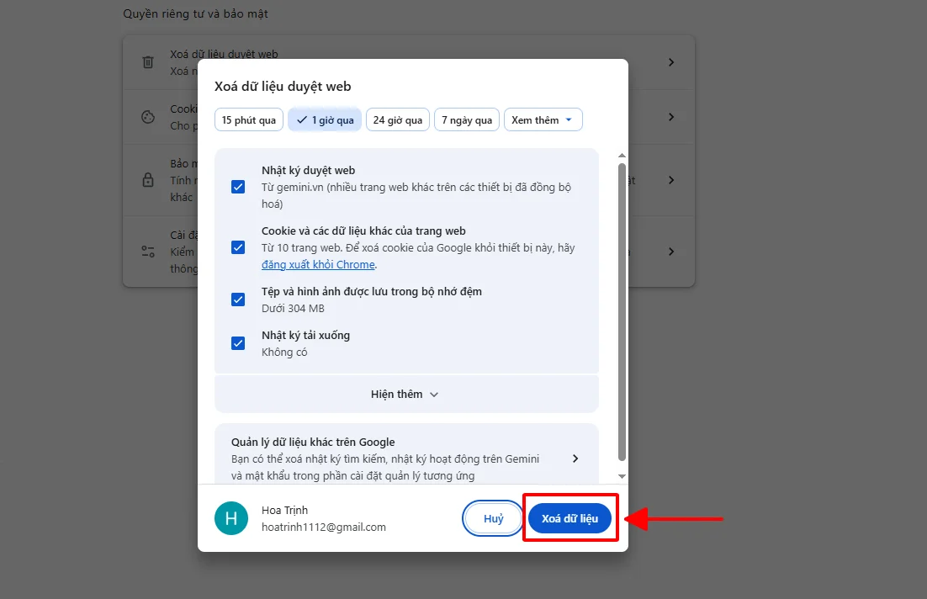Click the teal H avatar for Hoa Trịnh
This screenshot has width=927, height=599.
click(x=231, y=518)
